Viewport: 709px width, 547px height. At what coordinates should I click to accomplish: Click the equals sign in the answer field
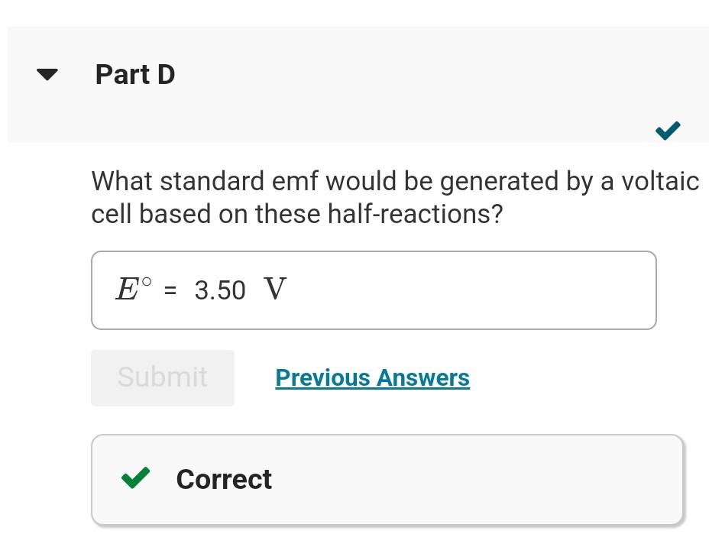(169, 290)
